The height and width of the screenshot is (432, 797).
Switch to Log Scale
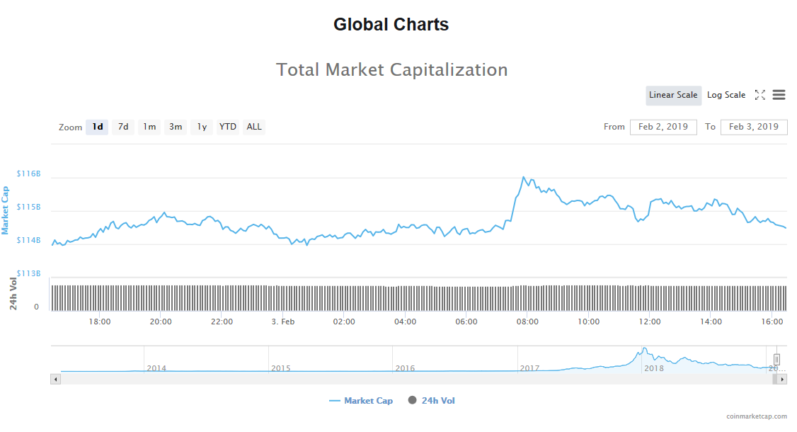coord(726,95)
